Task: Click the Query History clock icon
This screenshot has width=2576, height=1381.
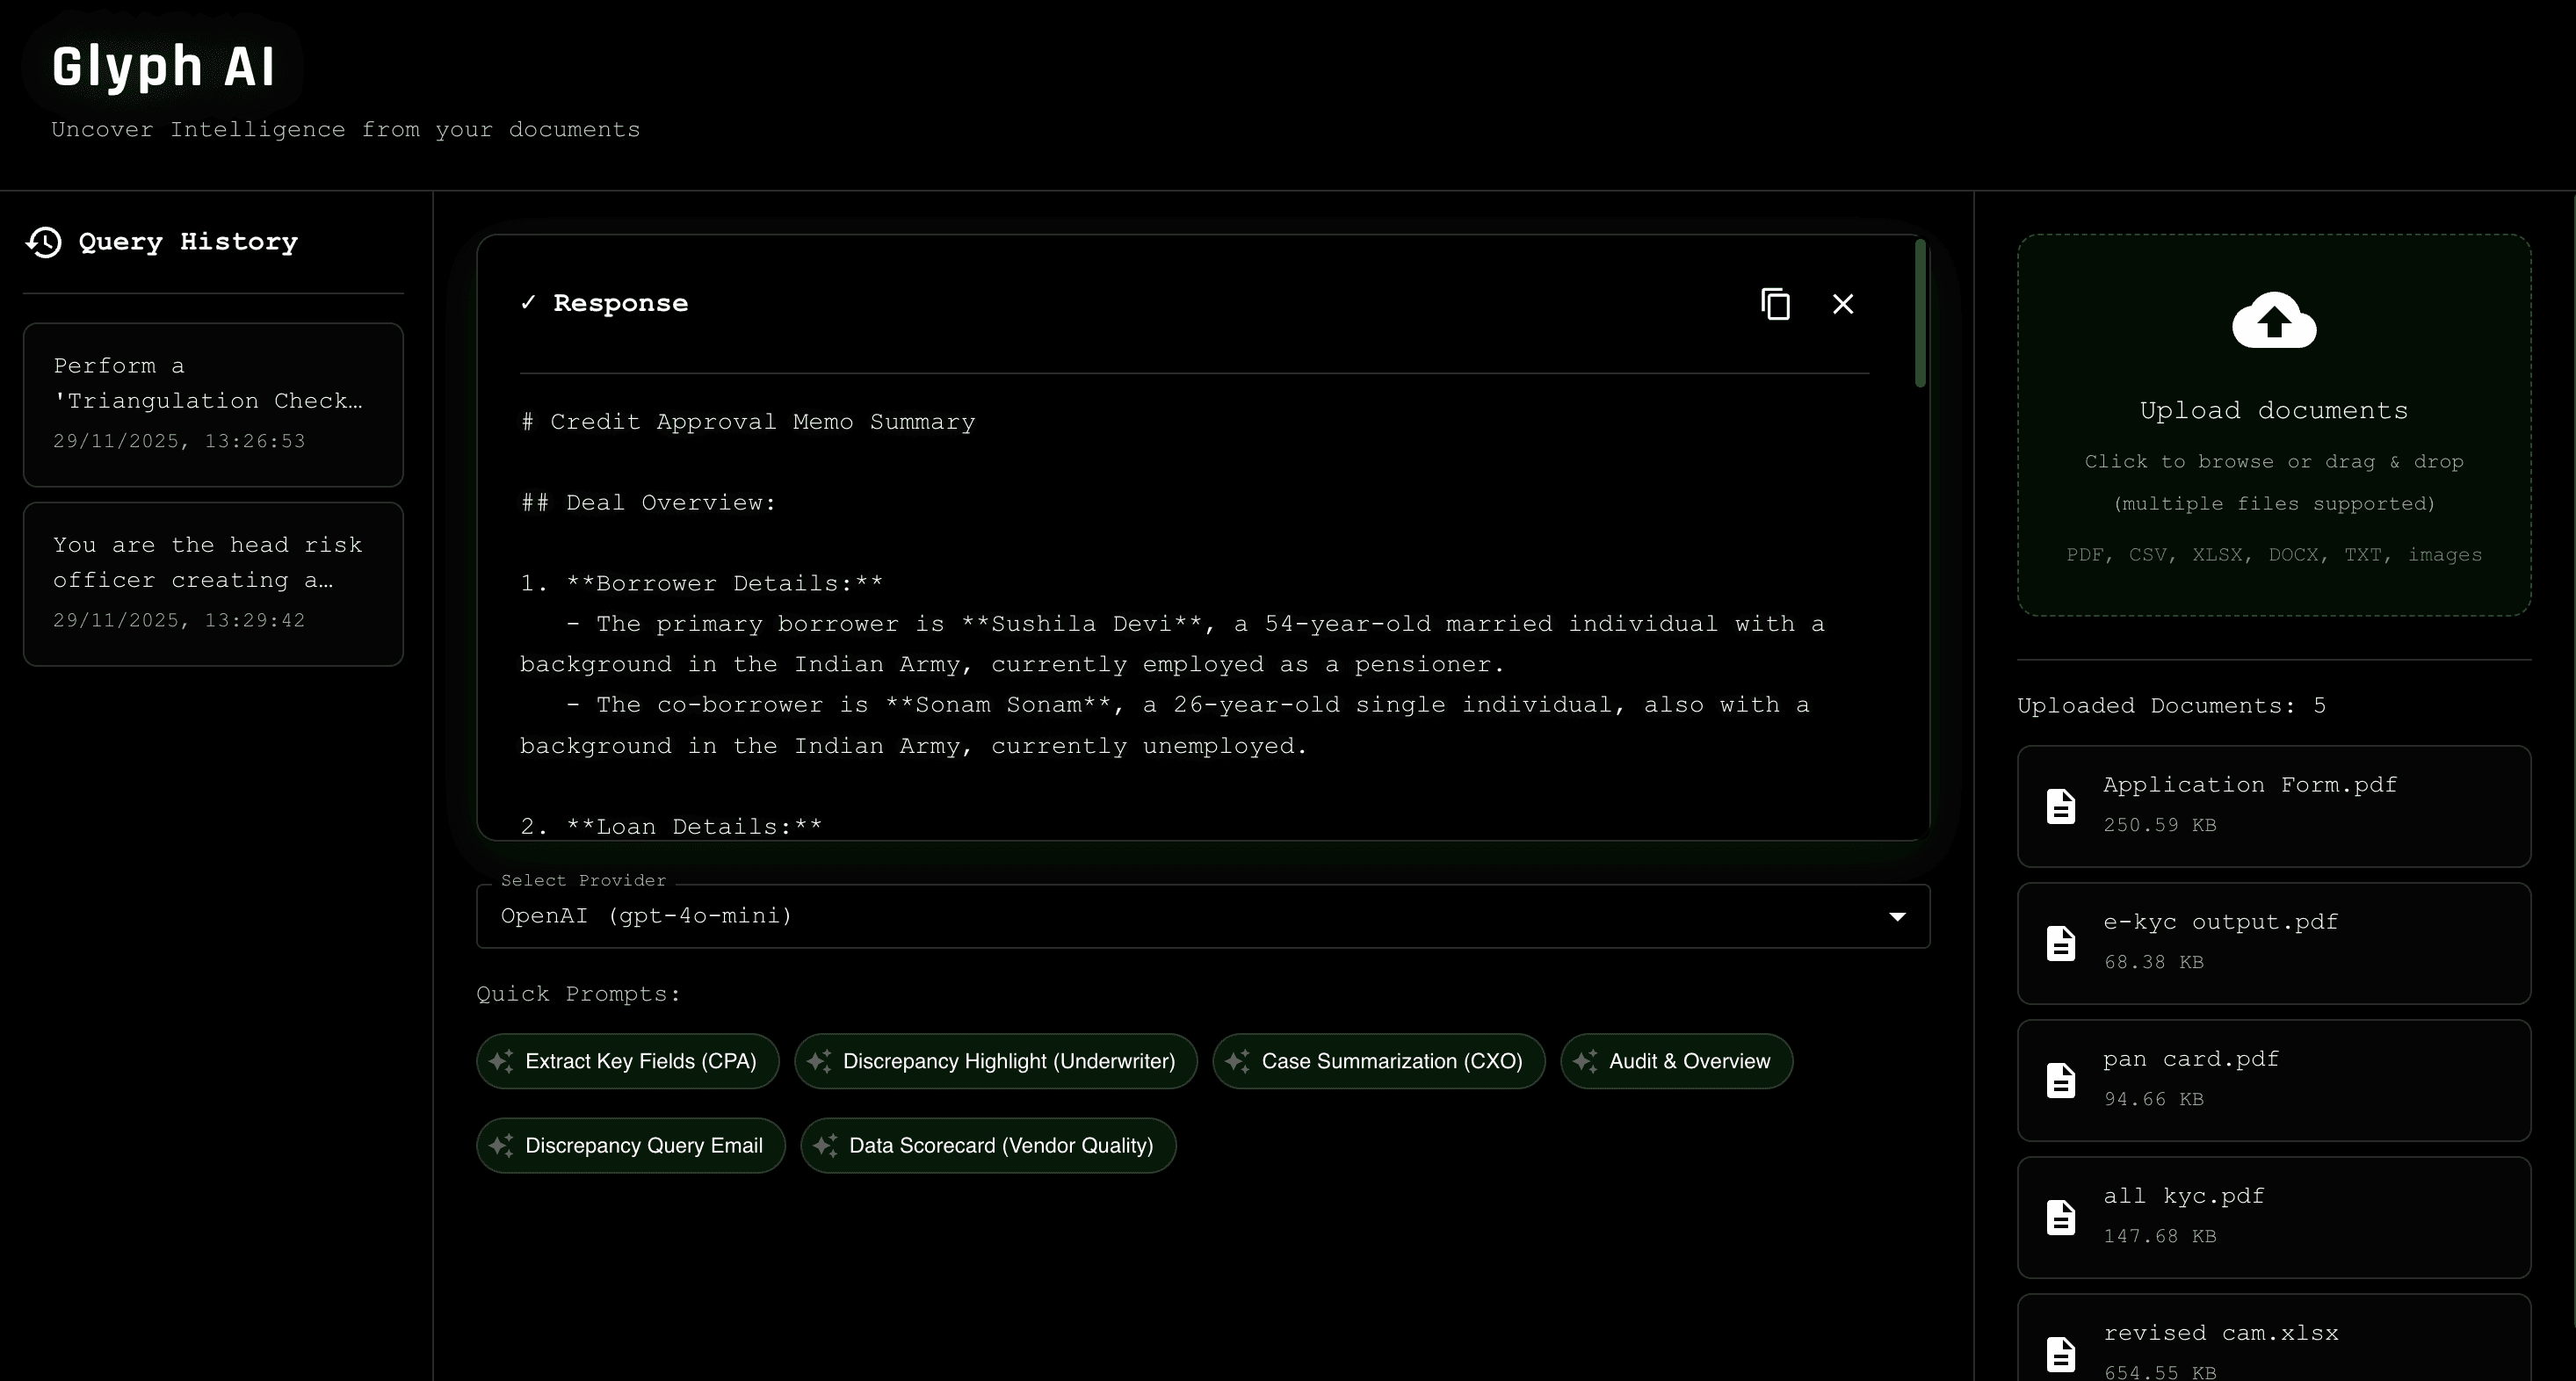Action: pos(44,242)
